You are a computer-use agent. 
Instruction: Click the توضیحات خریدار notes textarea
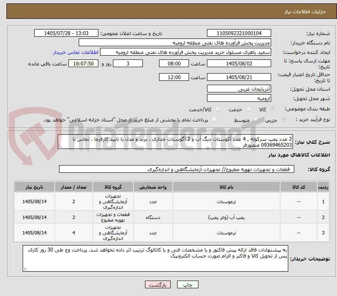point(155,258)
